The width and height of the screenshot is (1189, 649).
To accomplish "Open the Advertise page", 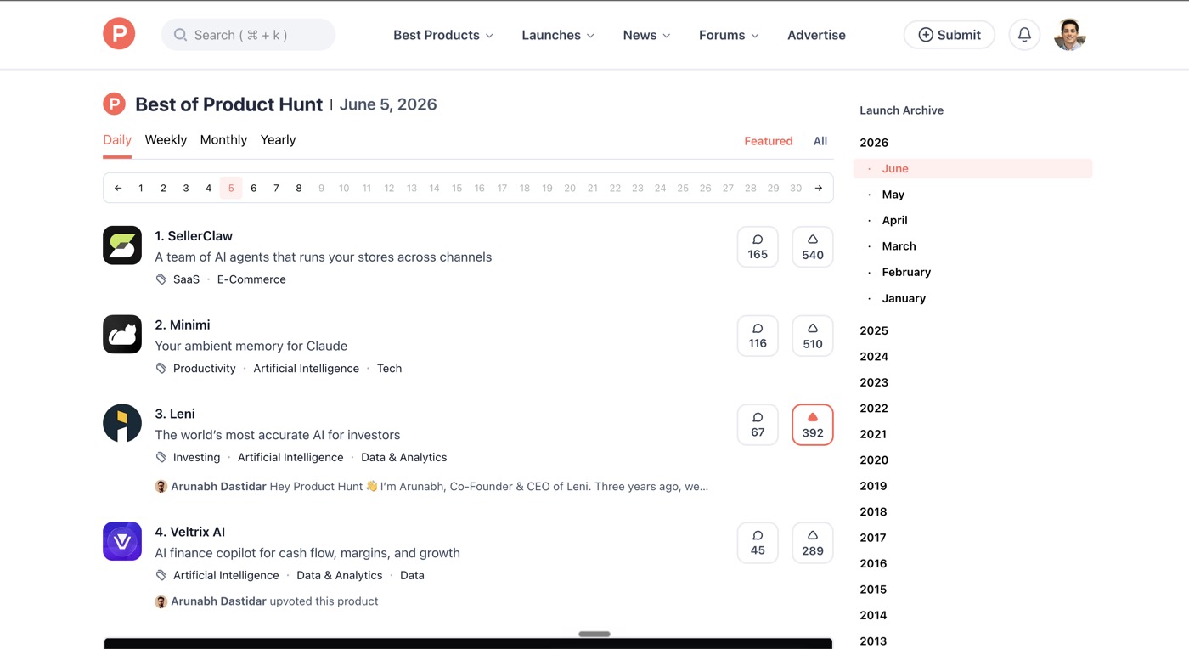I will [816, 35].
